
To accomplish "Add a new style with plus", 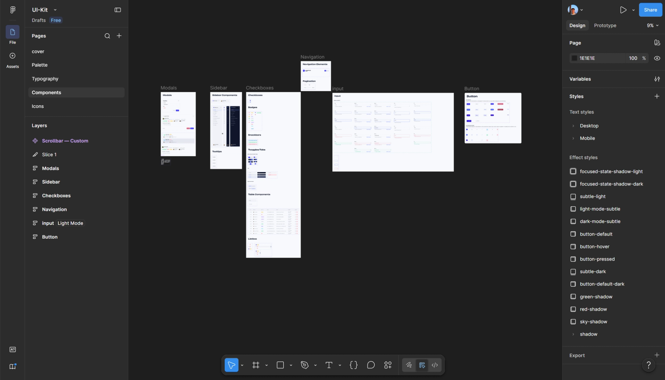I will pyautogui.click(x=657, y=96).
